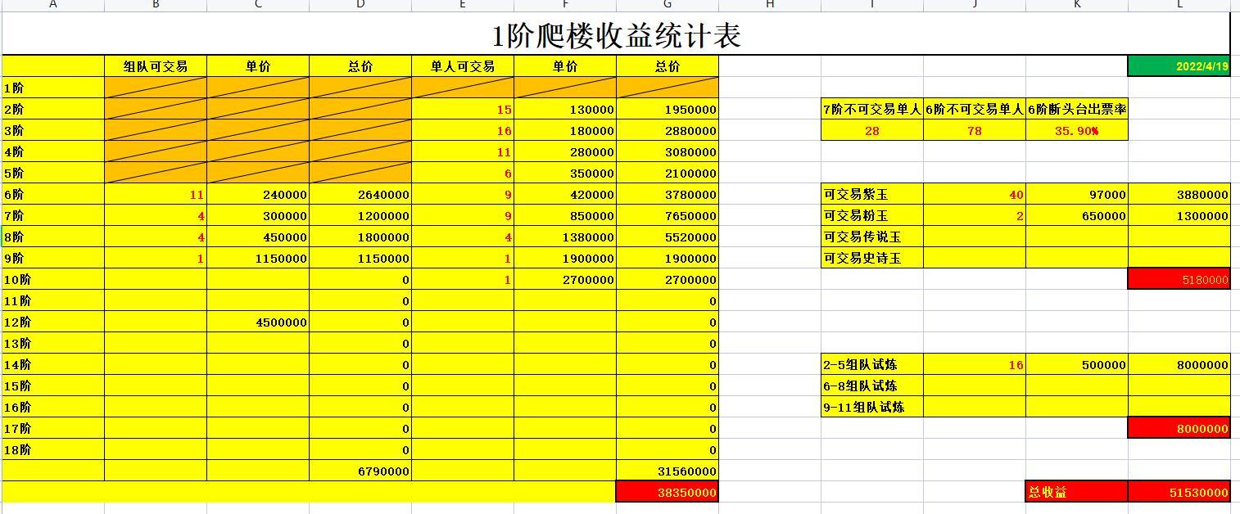Click unit price 1380000 cell
This screenshot has width=1240, height=514.
[565, 237]
